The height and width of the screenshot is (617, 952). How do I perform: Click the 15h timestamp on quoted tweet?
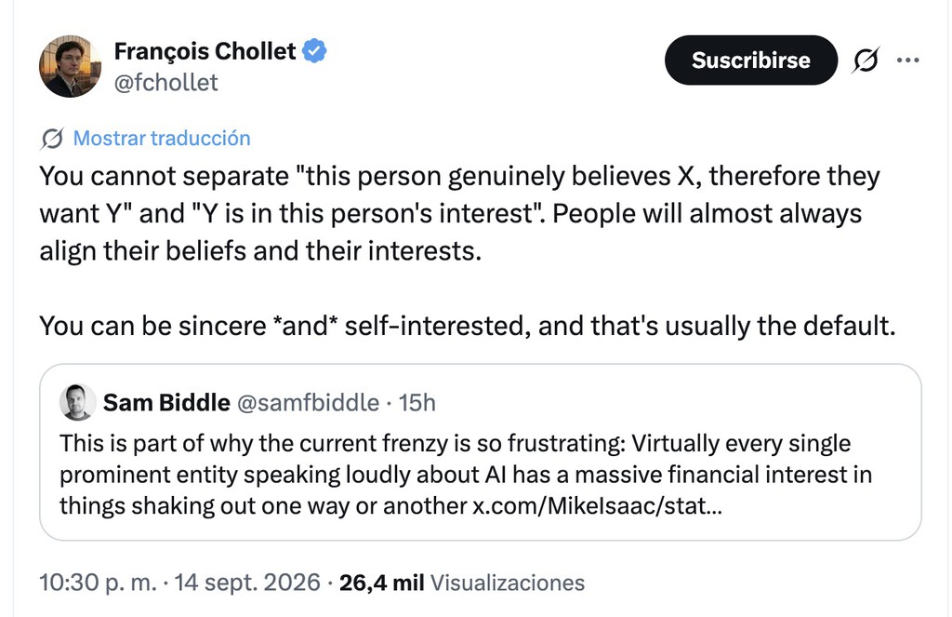point(417,402)
